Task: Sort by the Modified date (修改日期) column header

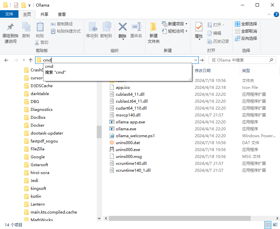Action: [x=203, y=70]
